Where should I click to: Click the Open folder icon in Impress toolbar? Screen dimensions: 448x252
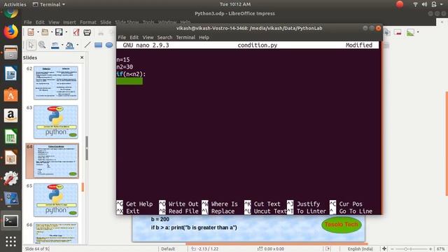(x=45, y=32)
